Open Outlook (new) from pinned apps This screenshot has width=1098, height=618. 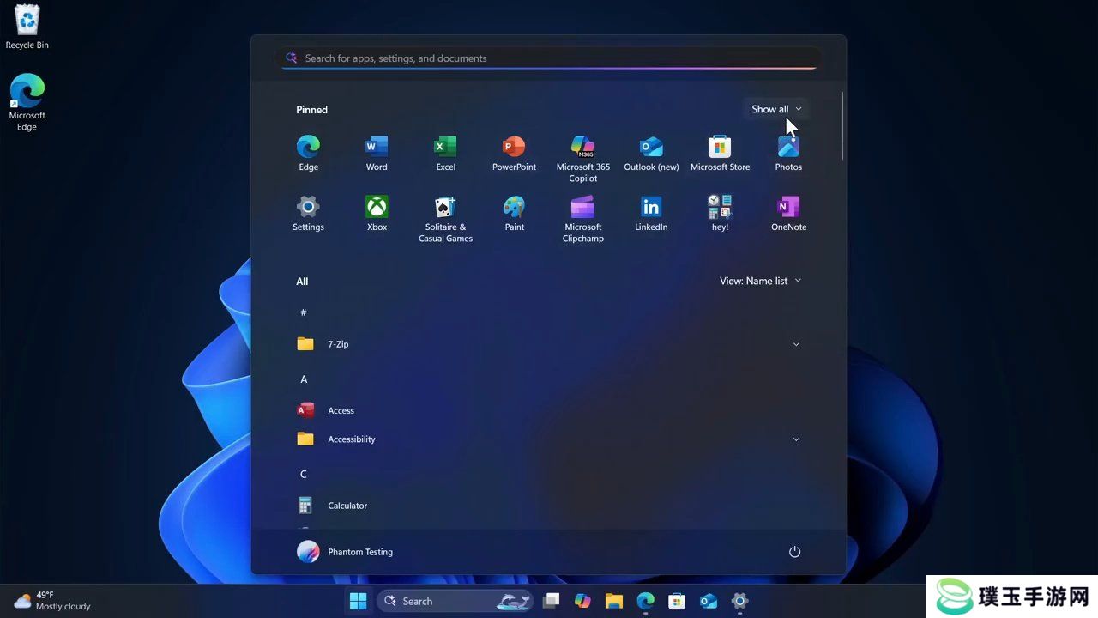[651, 154]
